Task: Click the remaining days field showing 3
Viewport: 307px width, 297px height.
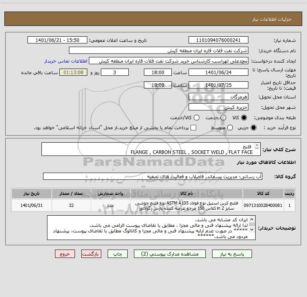Action: [115, 72]
